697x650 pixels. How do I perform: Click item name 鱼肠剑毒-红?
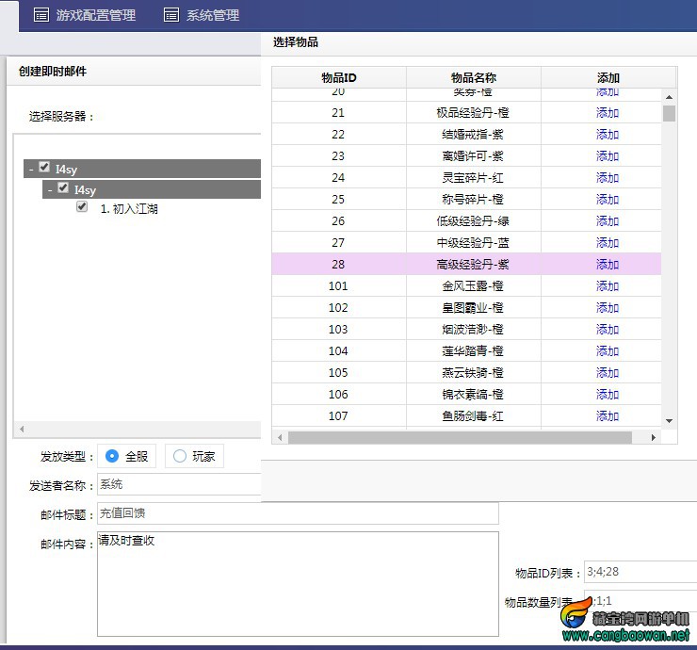pos(473,416)
